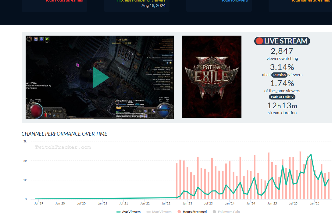Click the Jul '24 label on chart axis

pos(251,203)
